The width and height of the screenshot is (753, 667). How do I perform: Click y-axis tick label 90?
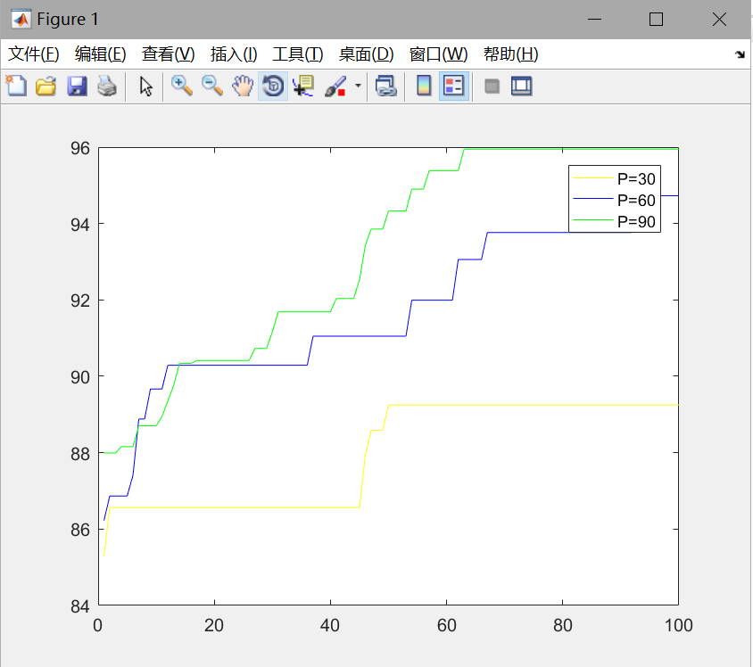80,377
